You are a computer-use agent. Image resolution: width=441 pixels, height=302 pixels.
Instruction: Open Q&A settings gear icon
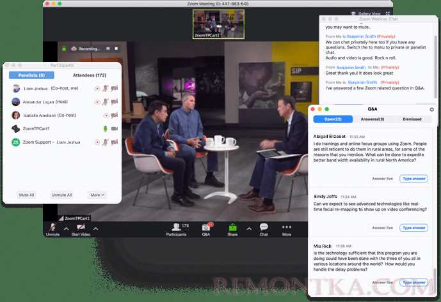click(x=431, y=109)
